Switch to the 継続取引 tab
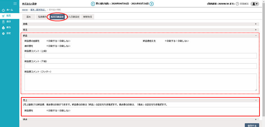265x127 pixels. point(88,17)
